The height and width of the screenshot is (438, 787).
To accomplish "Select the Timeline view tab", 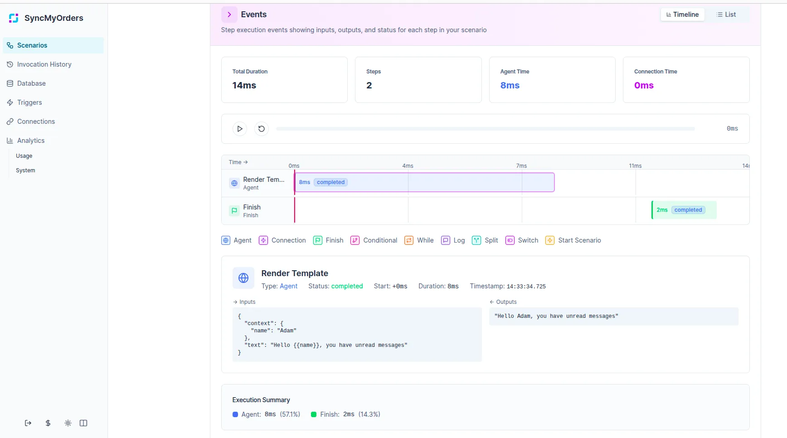I will click(682, 15).
